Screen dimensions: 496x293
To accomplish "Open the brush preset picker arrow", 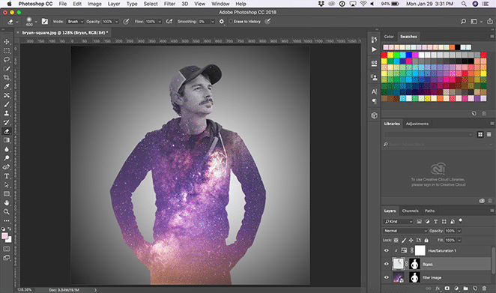I will tap(36, 22).
